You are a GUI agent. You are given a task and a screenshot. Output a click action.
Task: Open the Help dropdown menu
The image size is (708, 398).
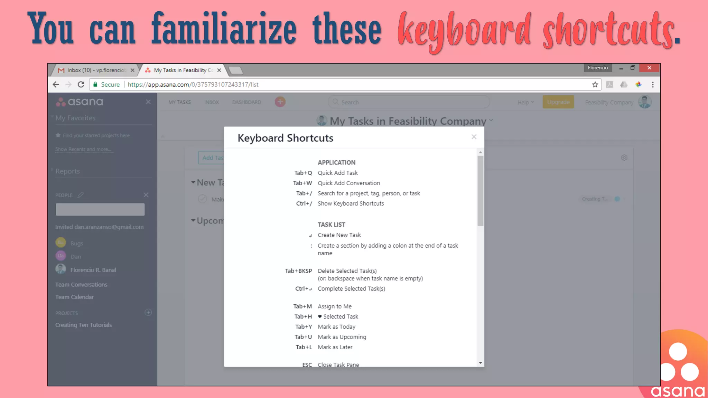click(x=525, y=102)
